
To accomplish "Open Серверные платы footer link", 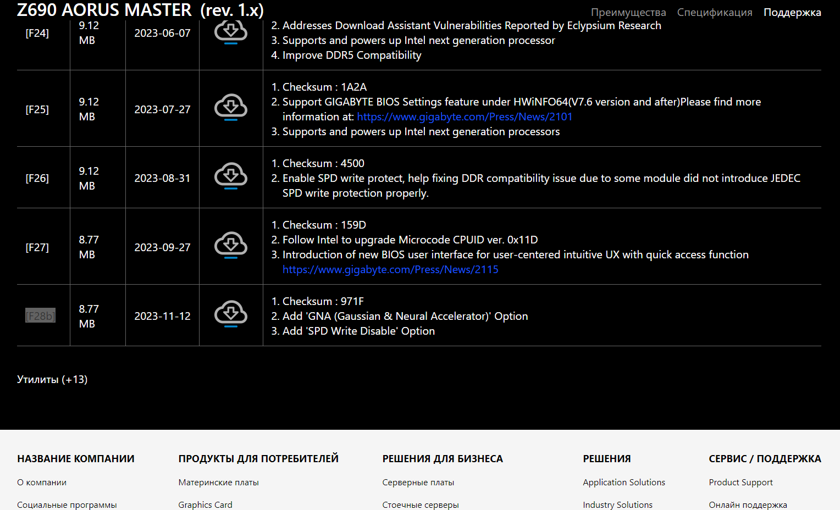I will coord(418,483).
